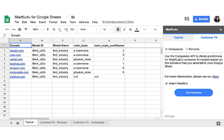Open the docs link in sidebar

(216, 77)
